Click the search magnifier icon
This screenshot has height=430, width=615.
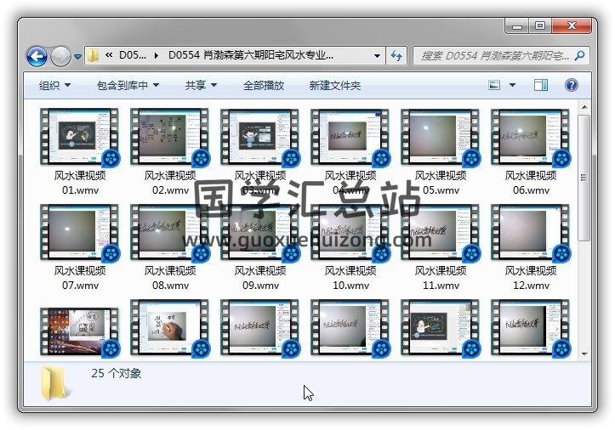579,56
